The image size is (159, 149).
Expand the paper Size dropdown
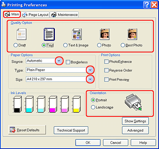tap(90, 79)
